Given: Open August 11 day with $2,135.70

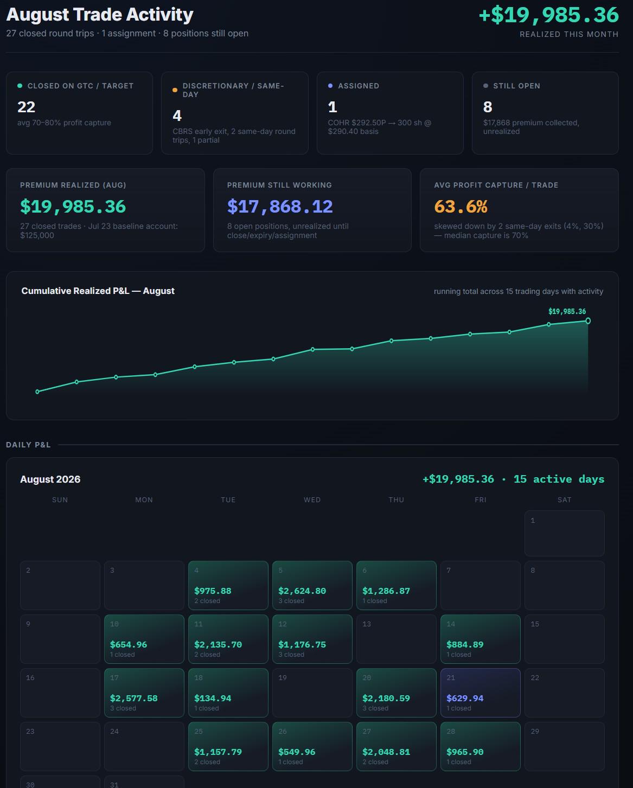Looking at the screenshot, I should 228,639.
